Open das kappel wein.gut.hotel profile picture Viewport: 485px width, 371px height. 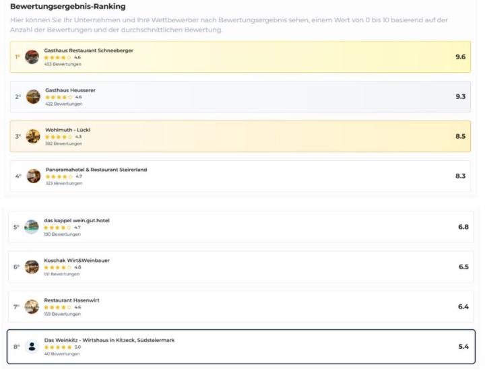(x=32, y=227)
